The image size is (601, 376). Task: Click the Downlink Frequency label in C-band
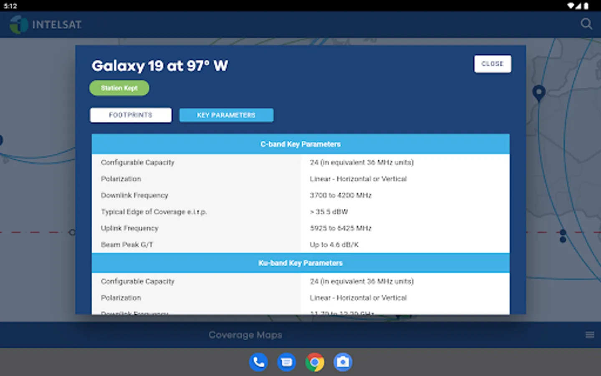click(x=134, y=195)
